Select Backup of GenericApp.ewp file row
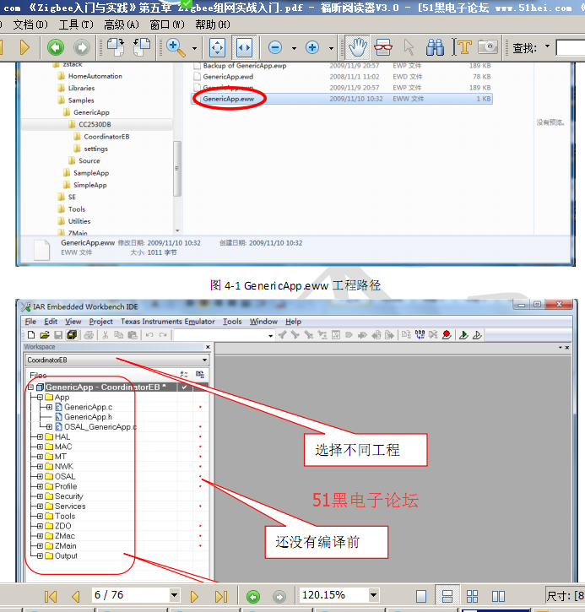The image size is (585, 612). (342, 66)
